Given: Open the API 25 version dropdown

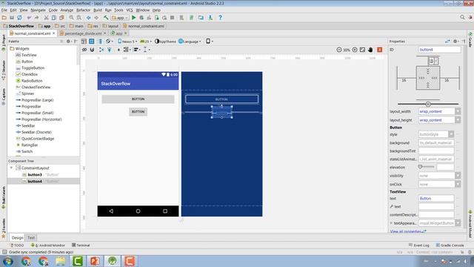Looking at the screenshot, I should click(x=146, y=42).
